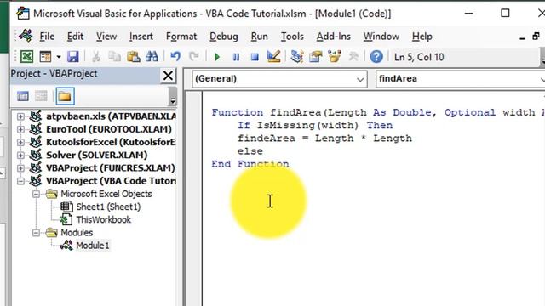Run the macro with the green play icon
Viewport: 545px width, 306px height.
[x=217, y=57]
